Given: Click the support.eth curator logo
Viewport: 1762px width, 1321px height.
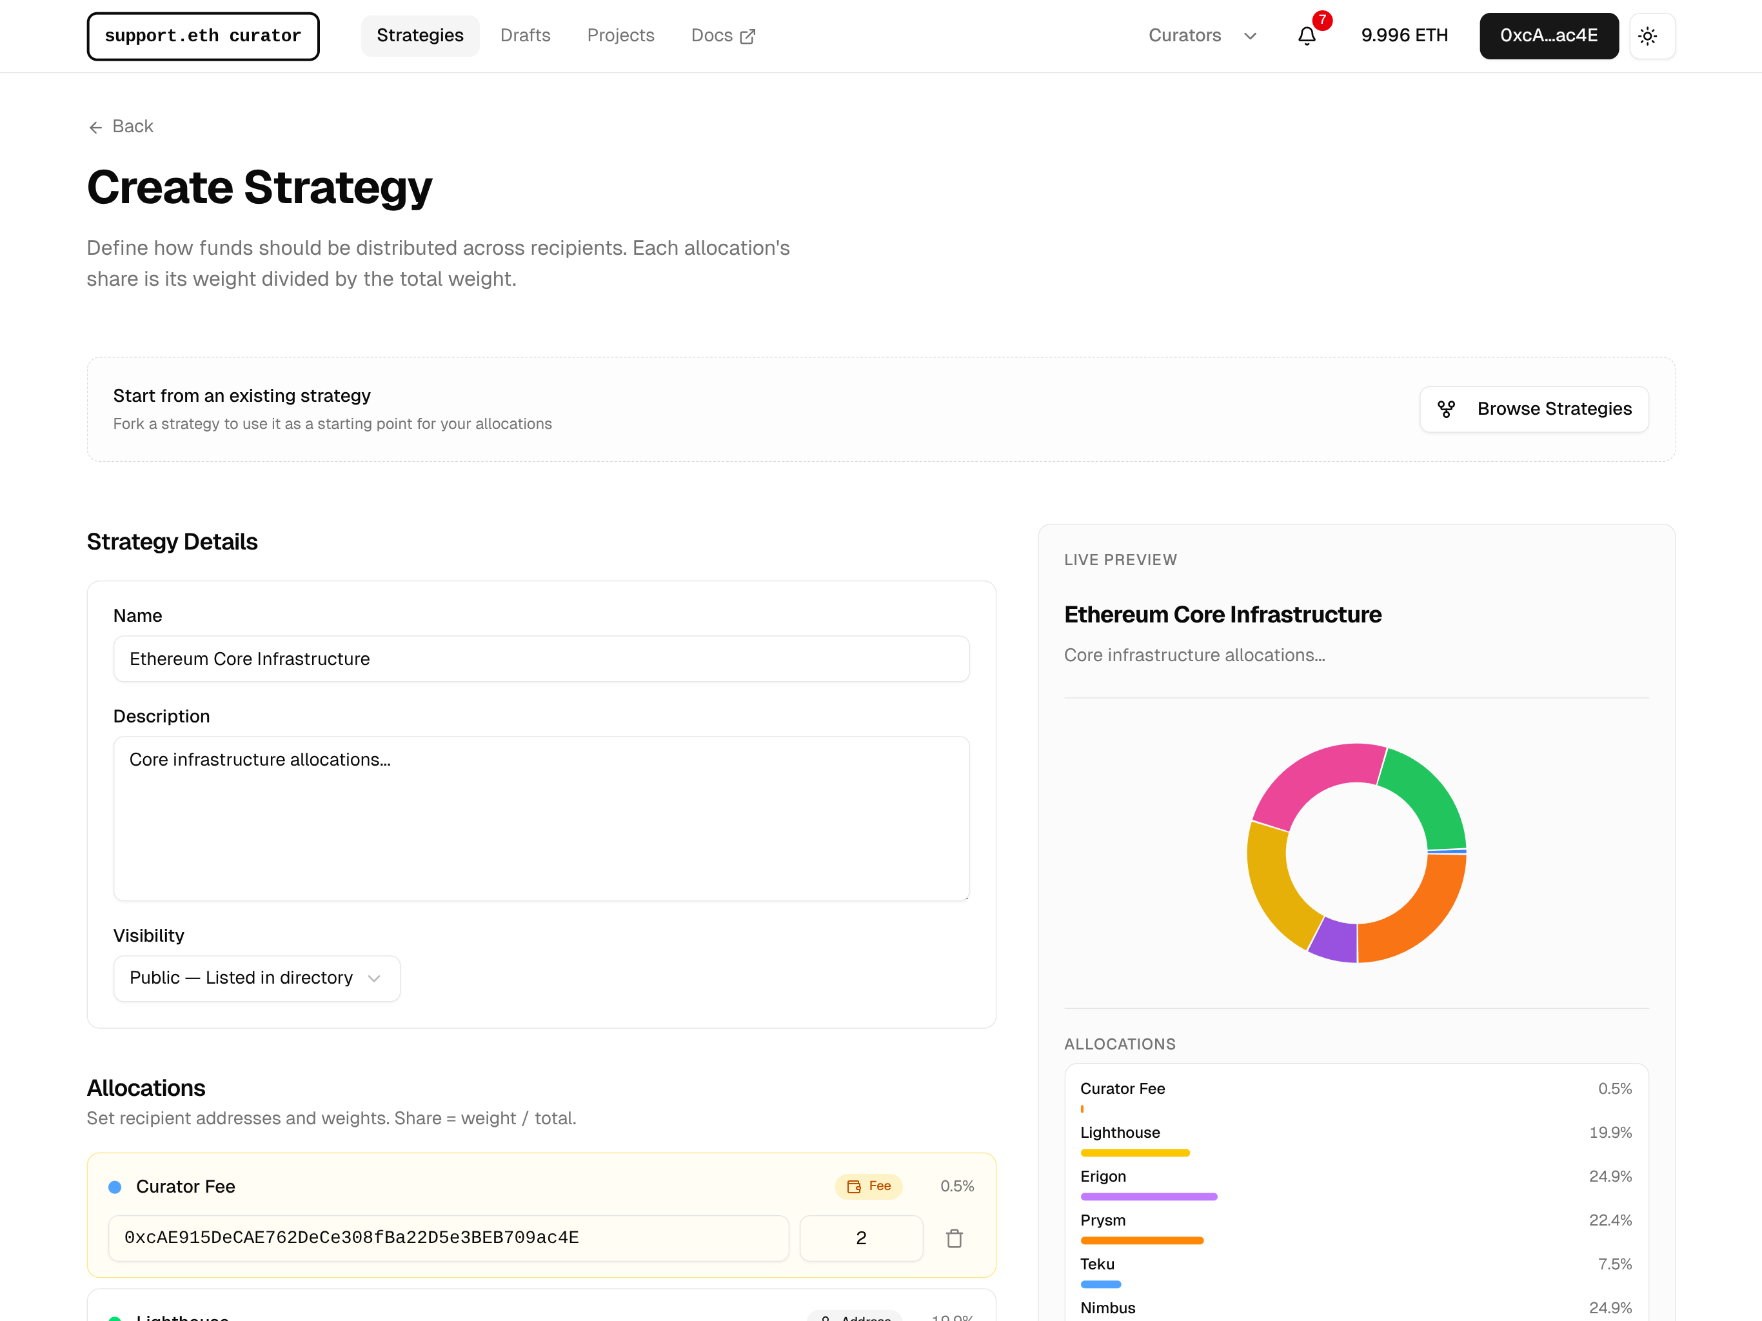Looking at the screenshot, I should pos(203,36).
